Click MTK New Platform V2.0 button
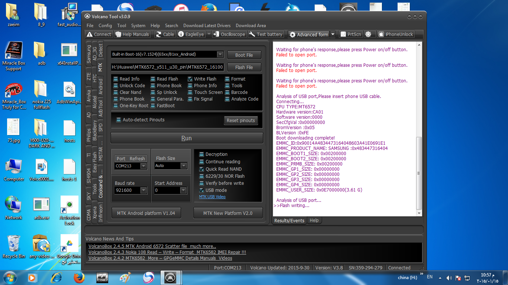508x285 pixels. point(228,213)
